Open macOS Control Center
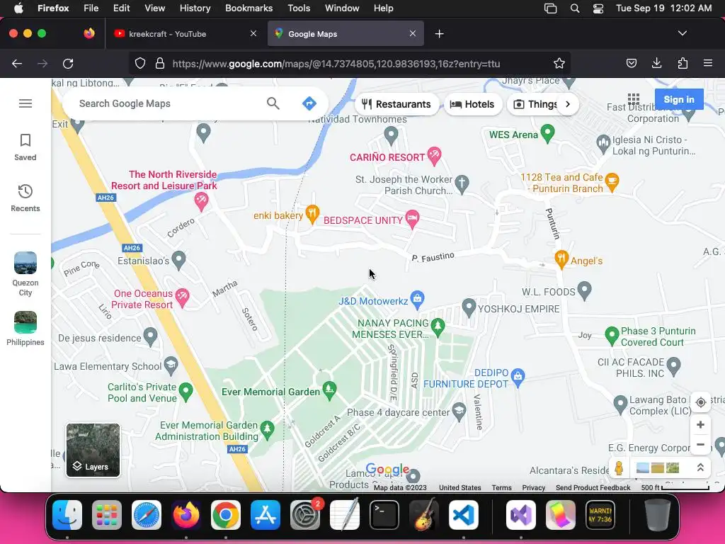The image size is (725, 544). (598, 8)
